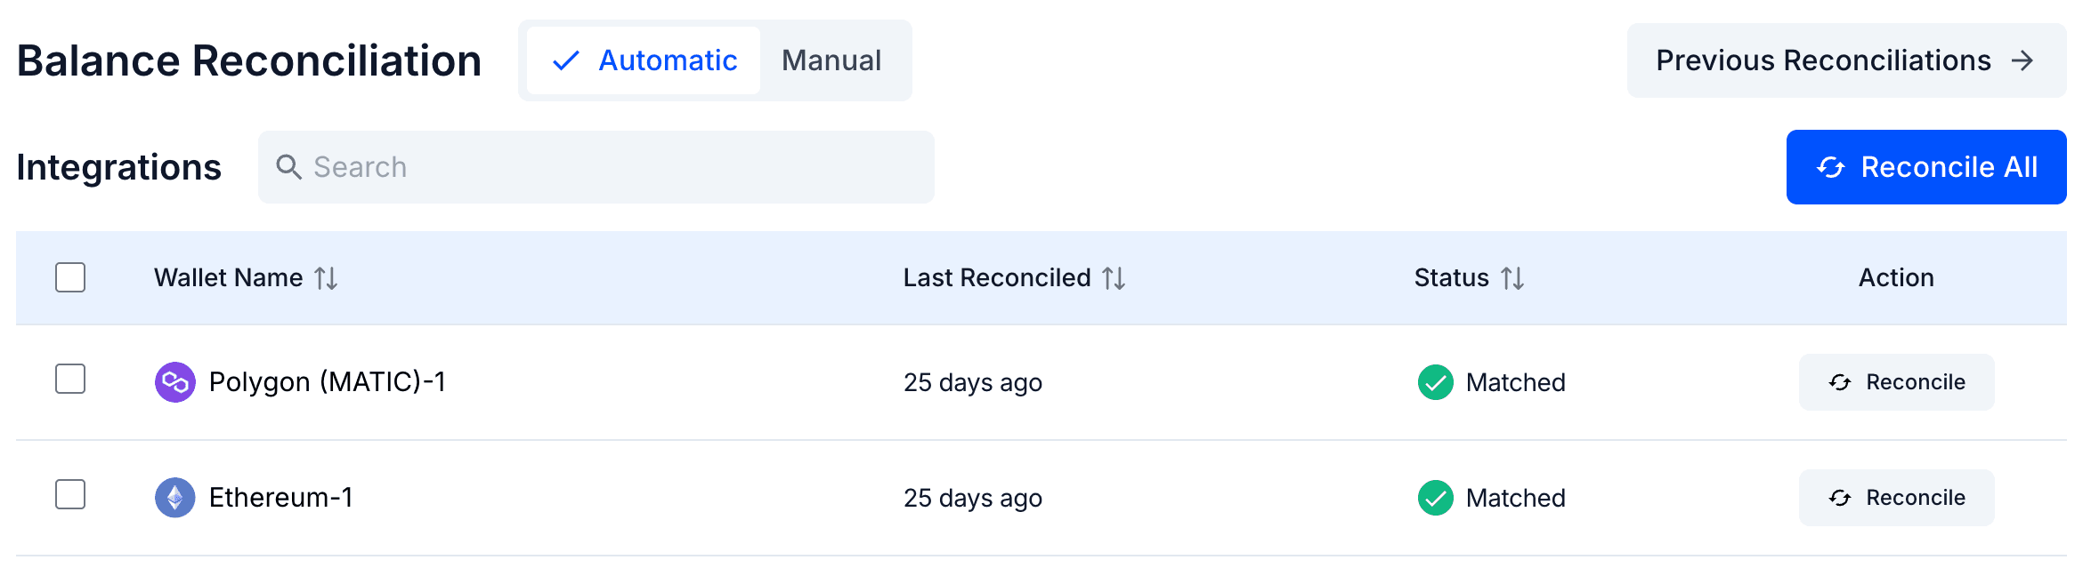Sort the table by Status column
Screen dimensions: 2083x576
click(x=1512, y=277)
